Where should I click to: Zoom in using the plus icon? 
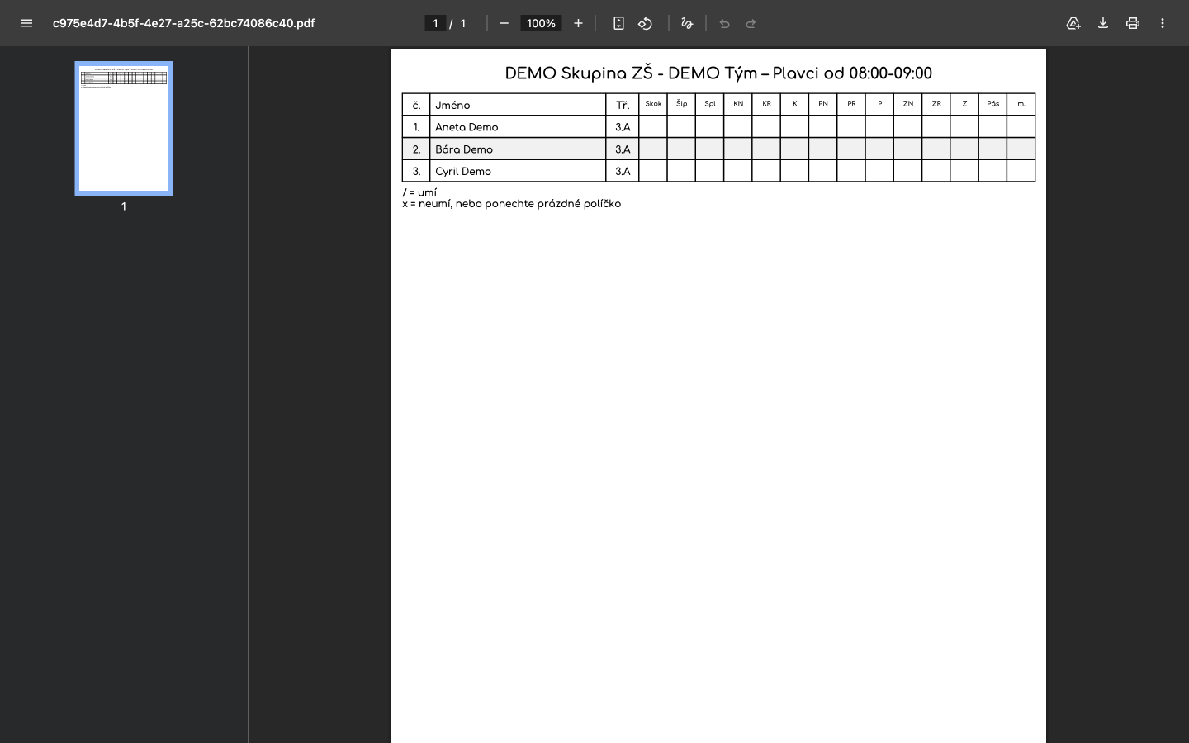click(x=578, y=23)
